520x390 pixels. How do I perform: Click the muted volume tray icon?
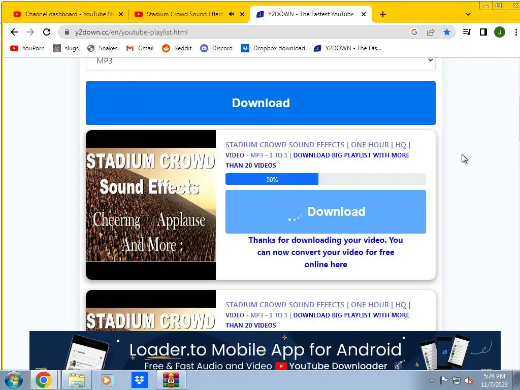[x=469, y=380]
